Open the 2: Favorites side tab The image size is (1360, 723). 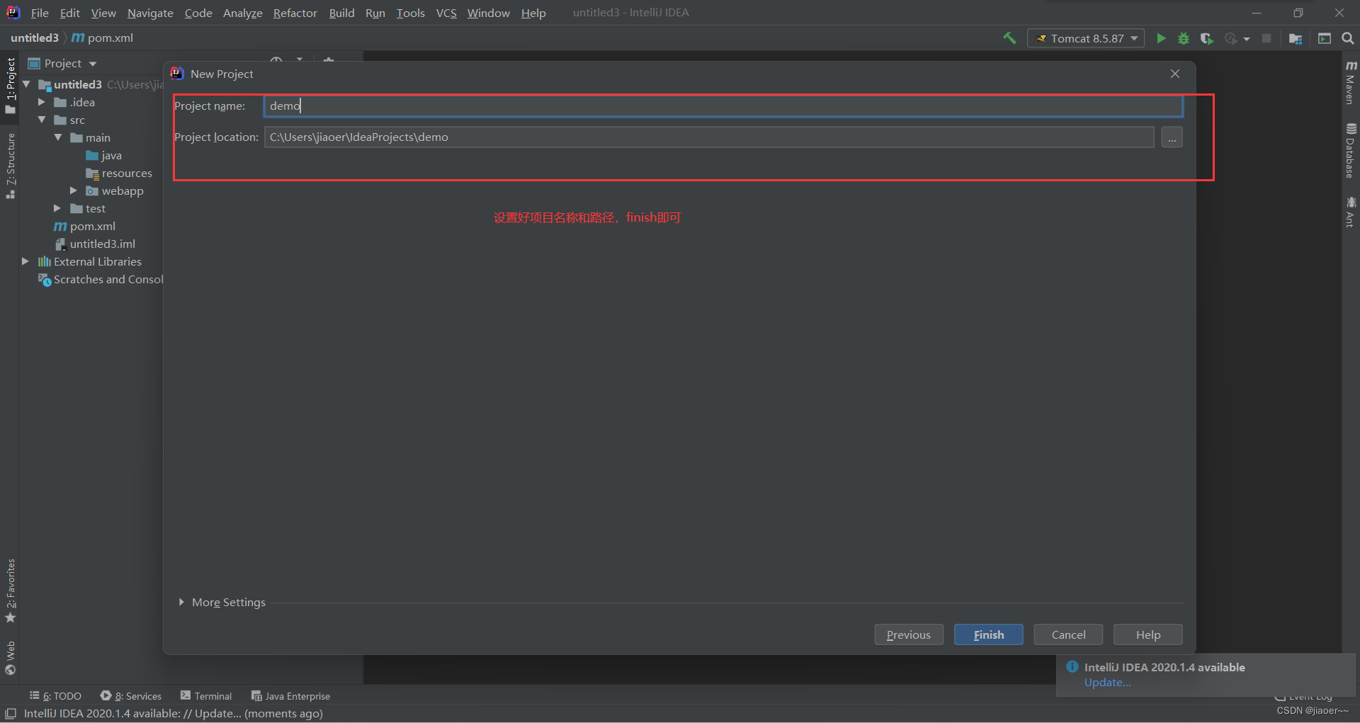[10, 591]
